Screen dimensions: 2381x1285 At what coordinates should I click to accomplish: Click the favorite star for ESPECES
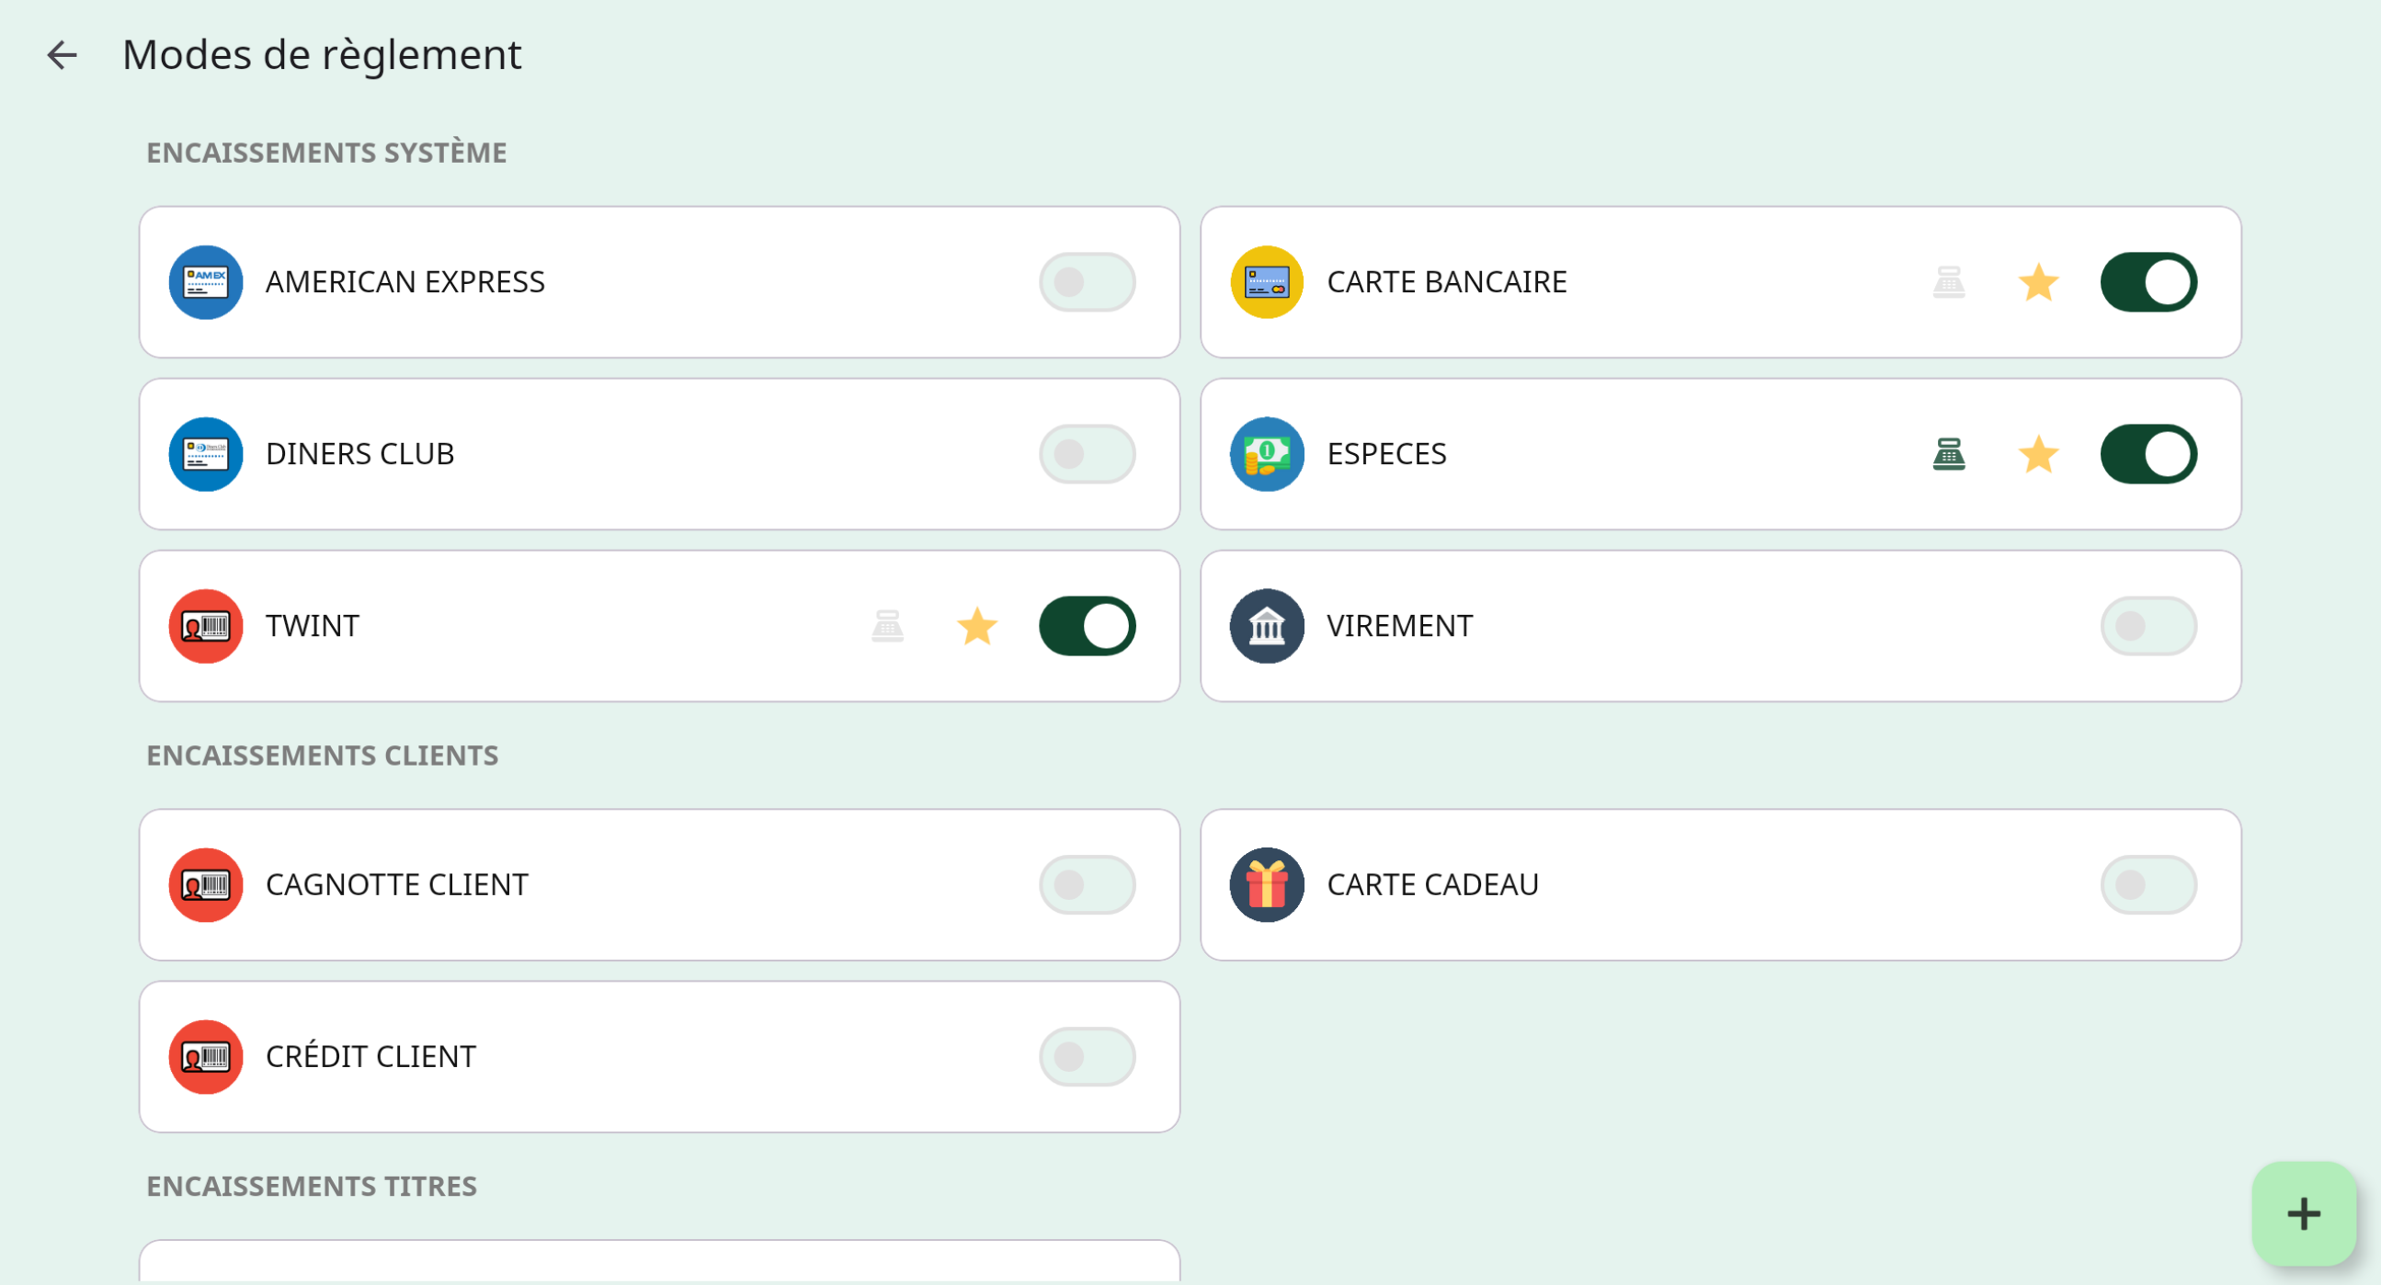[2038, 454]
